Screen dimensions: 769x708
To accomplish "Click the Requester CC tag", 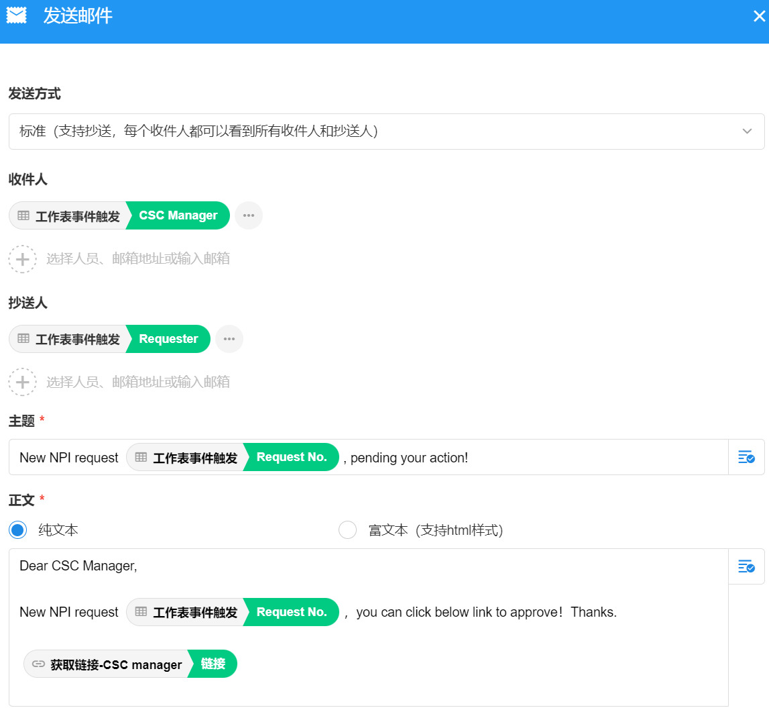I will 168,339.
